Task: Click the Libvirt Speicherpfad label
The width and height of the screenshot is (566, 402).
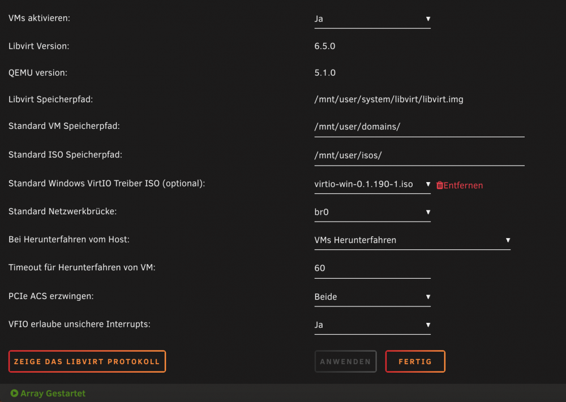Action: (x=50, y=100)
